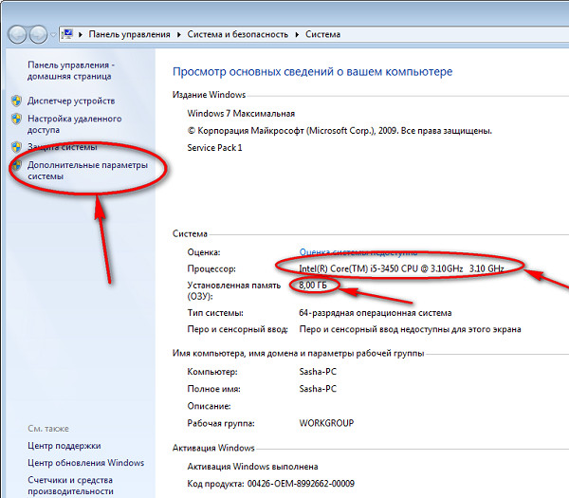Click 8,00 ГБ installed memory value
Viewport: 569px width, 498px height.
click(313, 286)
